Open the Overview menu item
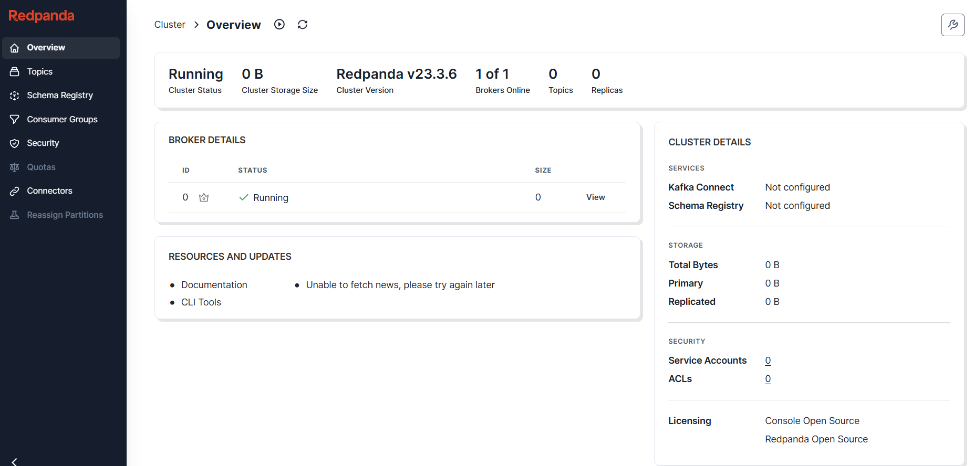This screenshot has height=466, width=974. click(61, 48)
